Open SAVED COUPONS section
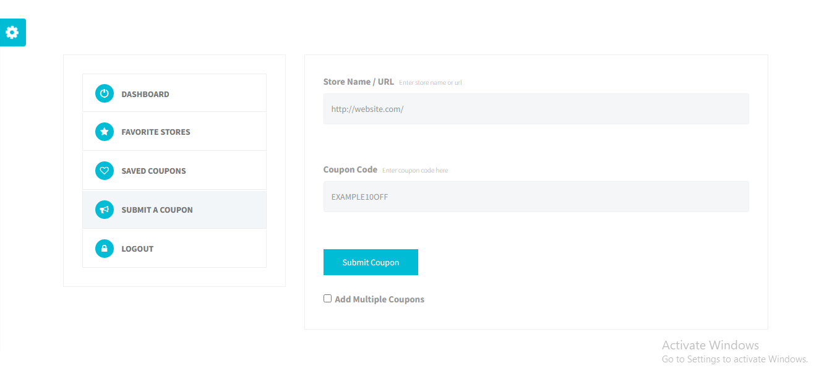This screenshot has height=384, width=832. [174, 171]
